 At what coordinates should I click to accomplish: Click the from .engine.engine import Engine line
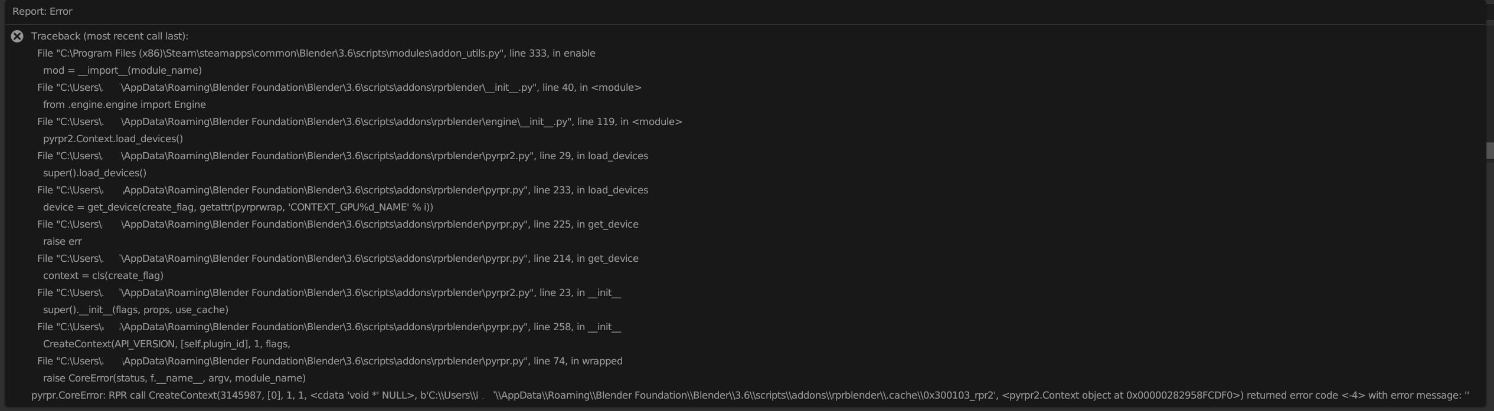click(x=124, y=104)
